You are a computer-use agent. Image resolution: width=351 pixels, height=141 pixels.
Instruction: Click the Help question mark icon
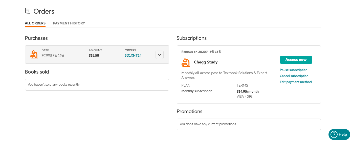[x=334, y=134]
